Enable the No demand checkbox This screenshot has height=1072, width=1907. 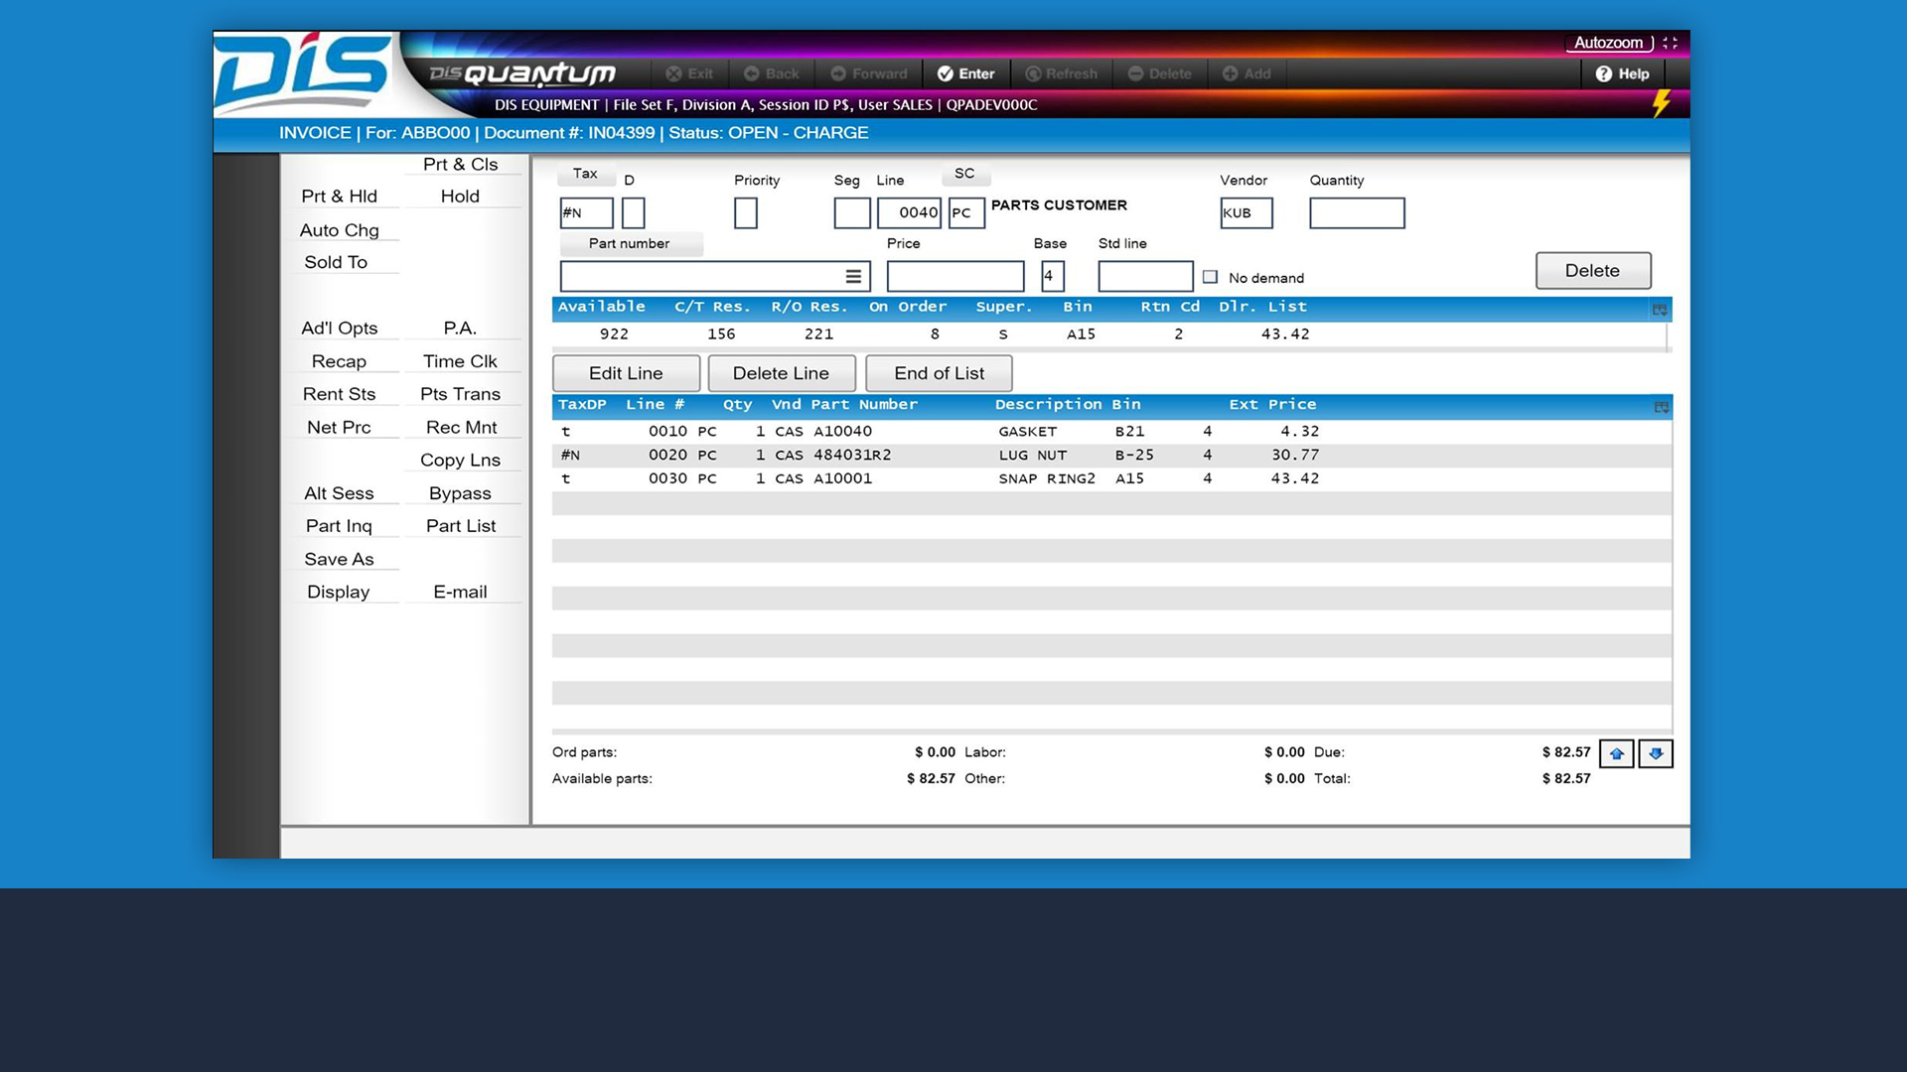click(x=1210, y=277)
